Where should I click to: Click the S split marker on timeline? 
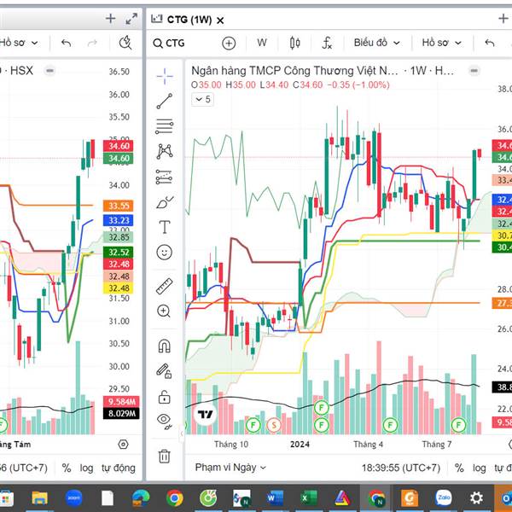tap(274, 425)
